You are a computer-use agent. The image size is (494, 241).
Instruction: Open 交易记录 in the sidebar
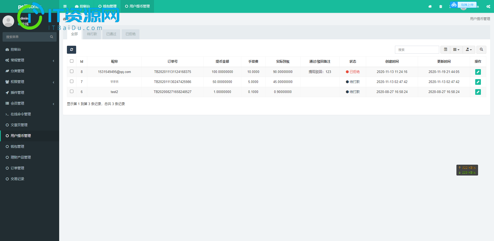(x=30, y=179)
